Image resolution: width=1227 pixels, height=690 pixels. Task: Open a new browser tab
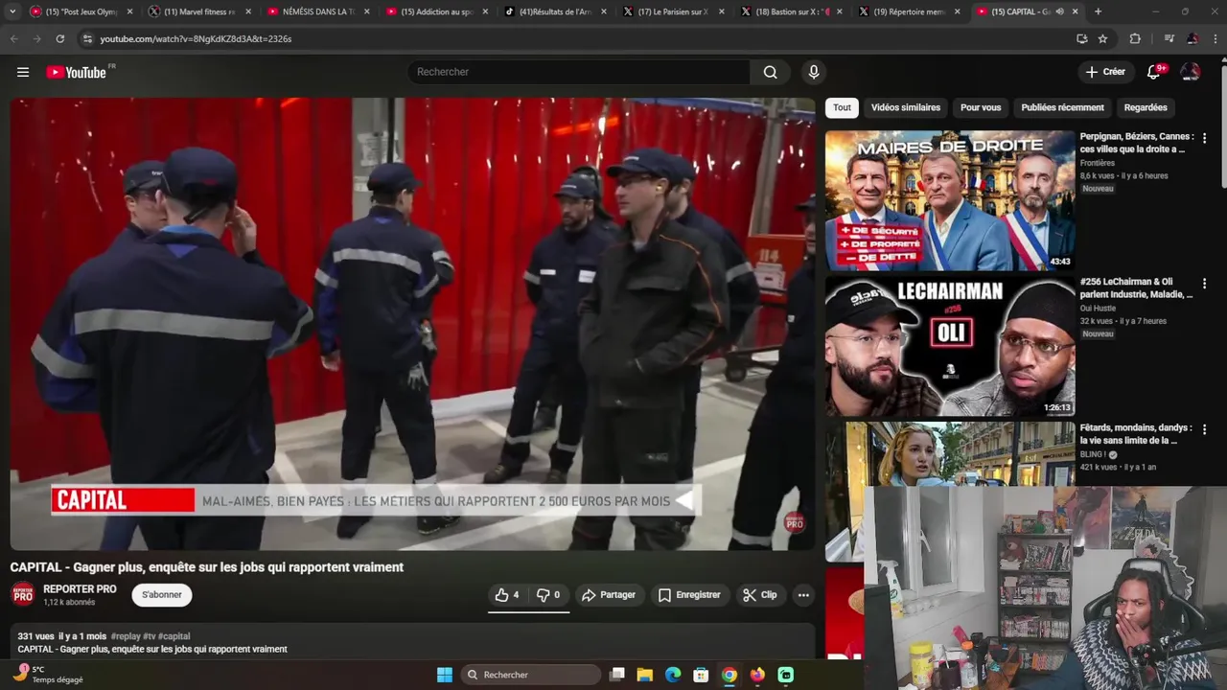point(1098,11)
